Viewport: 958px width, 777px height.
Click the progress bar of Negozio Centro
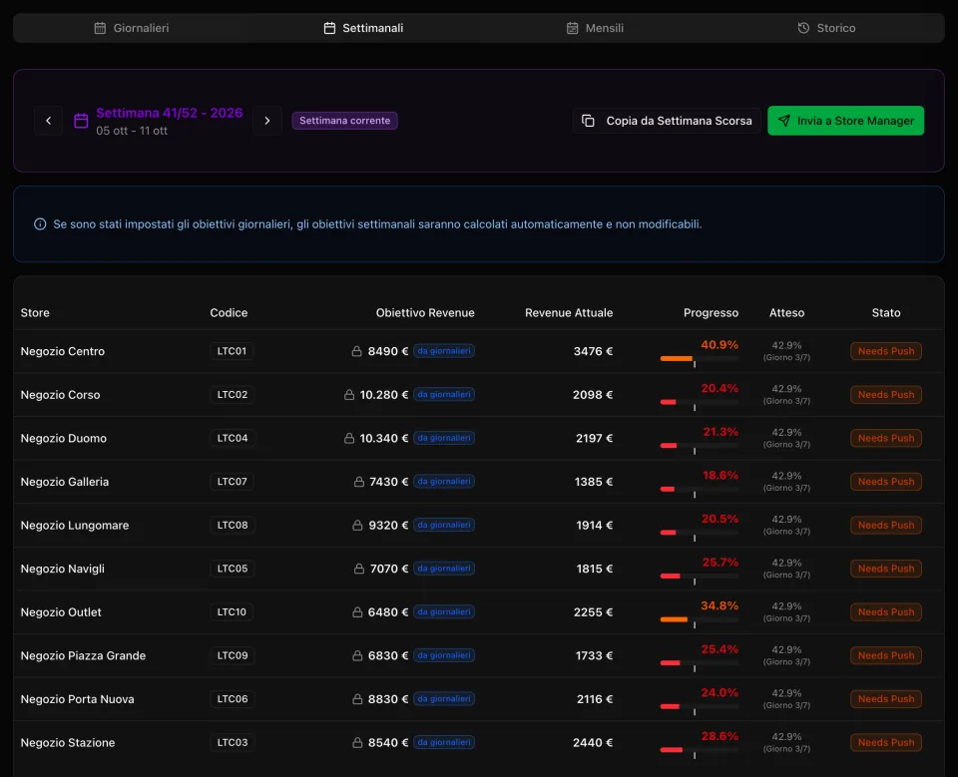tap(699, 358)
